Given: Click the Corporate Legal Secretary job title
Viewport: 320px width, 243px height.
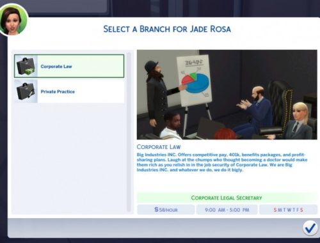Looking at the screenshot, I should click(227, 198).
